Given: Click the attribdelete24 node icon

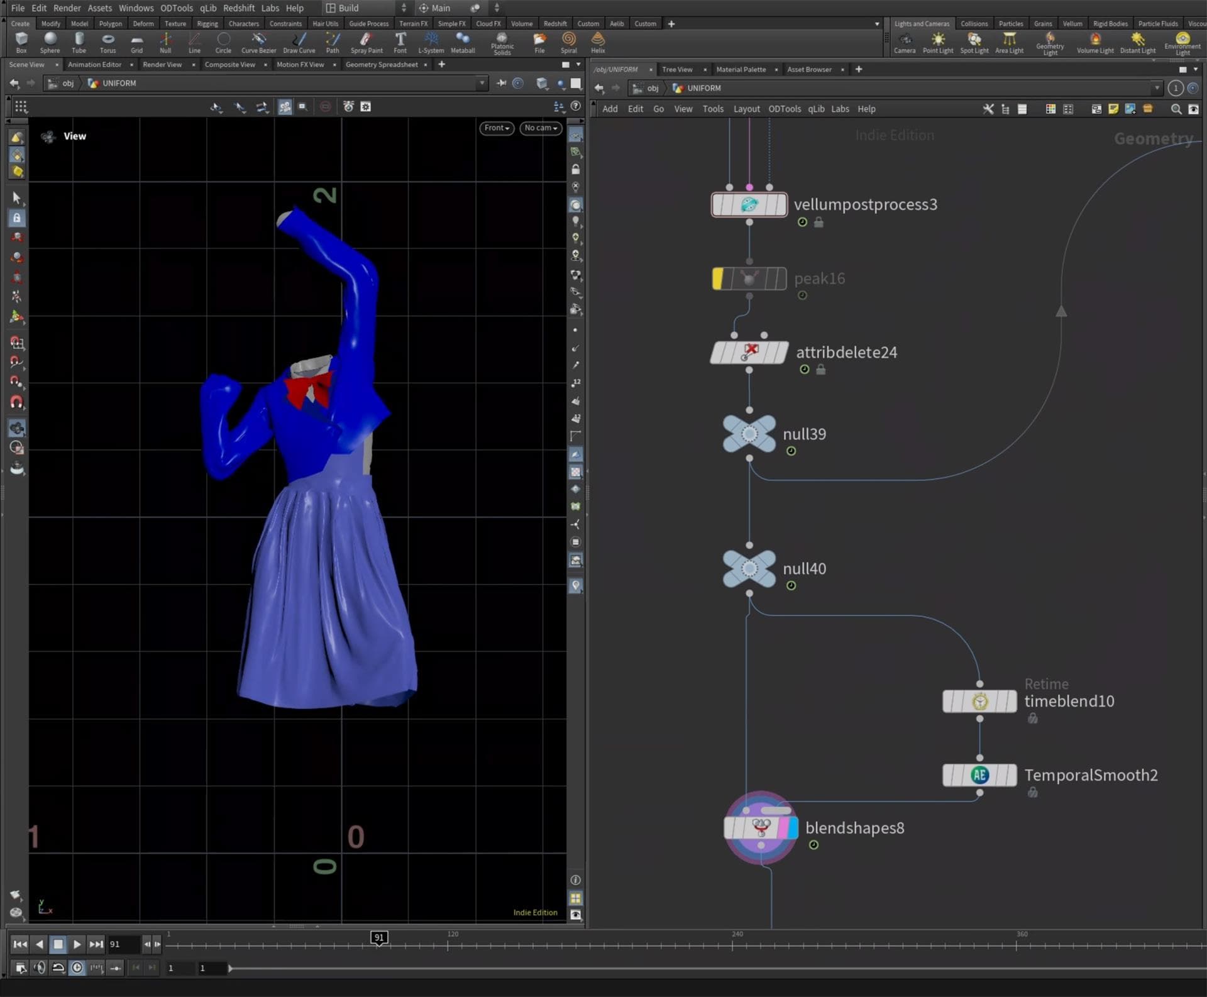Looking at the screenshot, I should 749,352.
